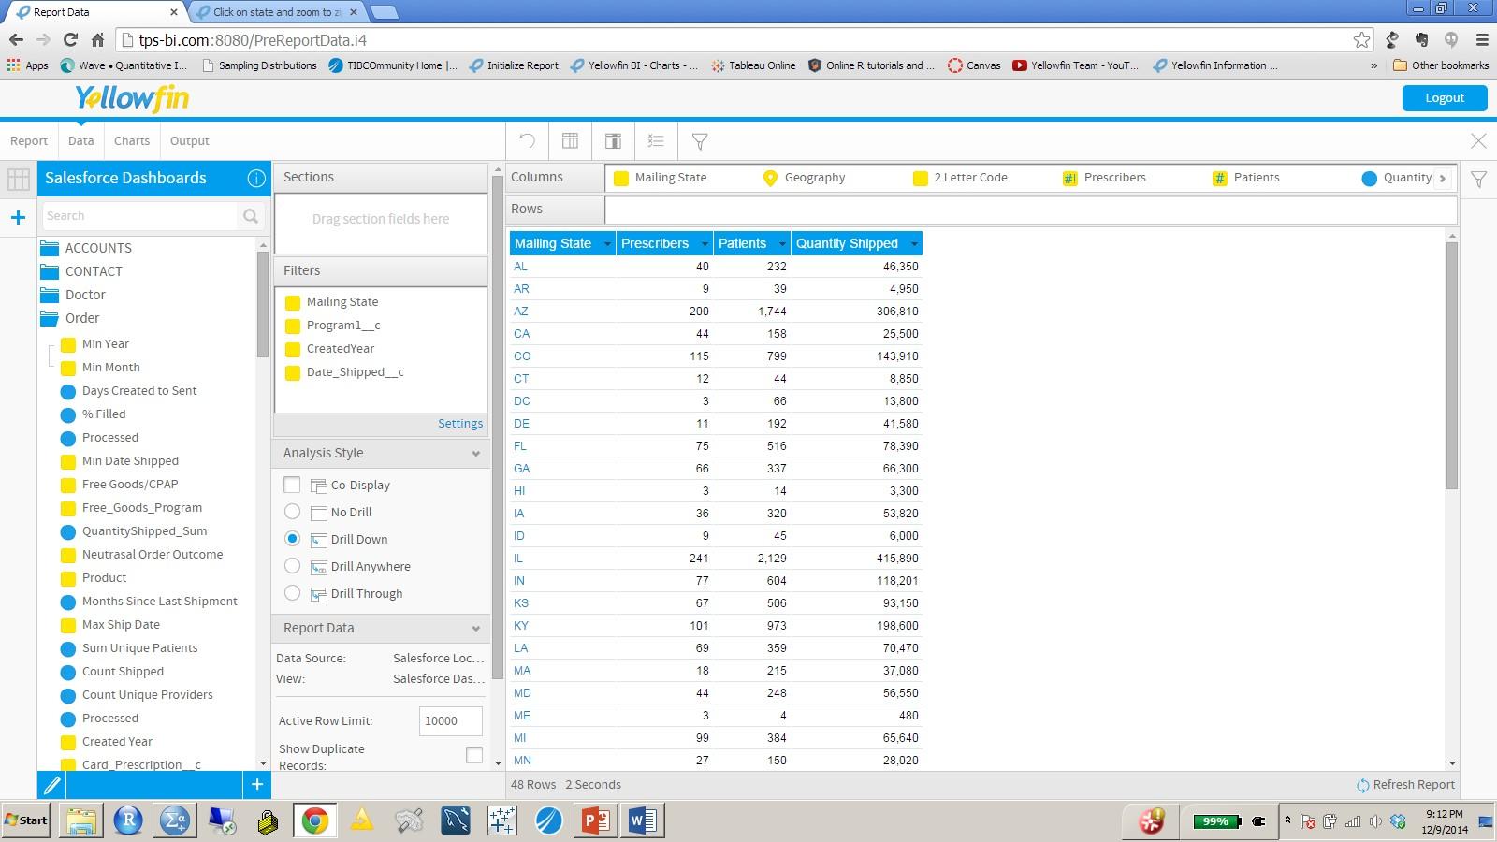The width and height of the screenshot is (1497, 842).
Task: Switch to the Data step
Action: (x=80, y=141)
